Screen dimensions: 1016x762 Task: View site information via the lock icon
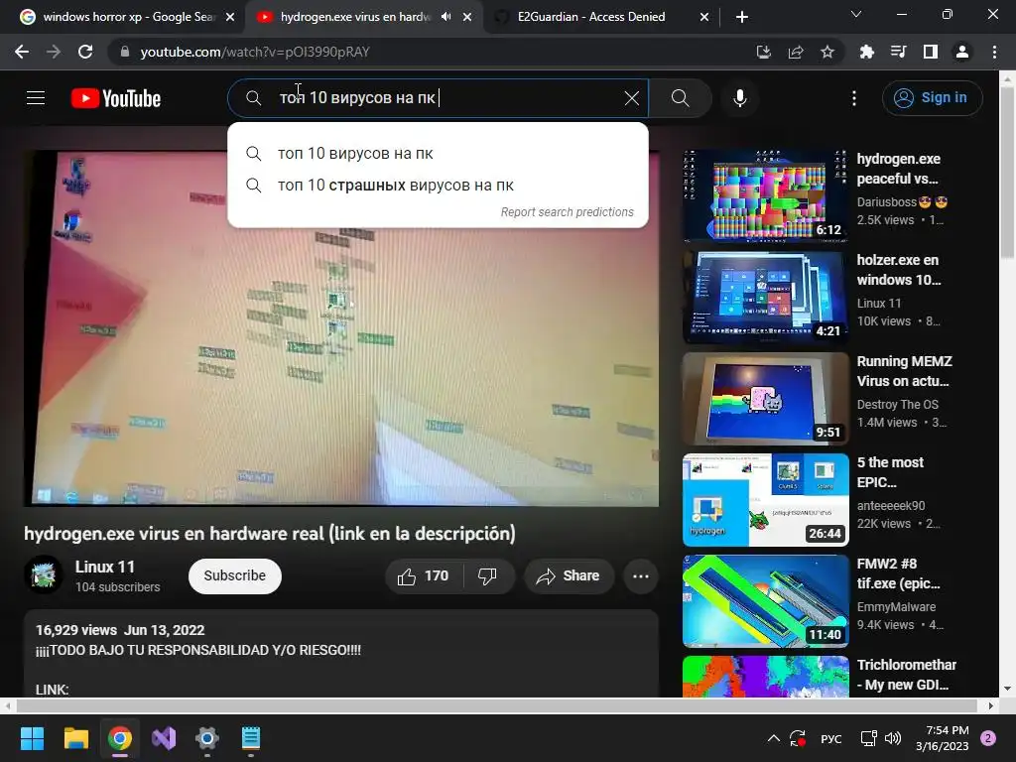[x=125, y=52]
